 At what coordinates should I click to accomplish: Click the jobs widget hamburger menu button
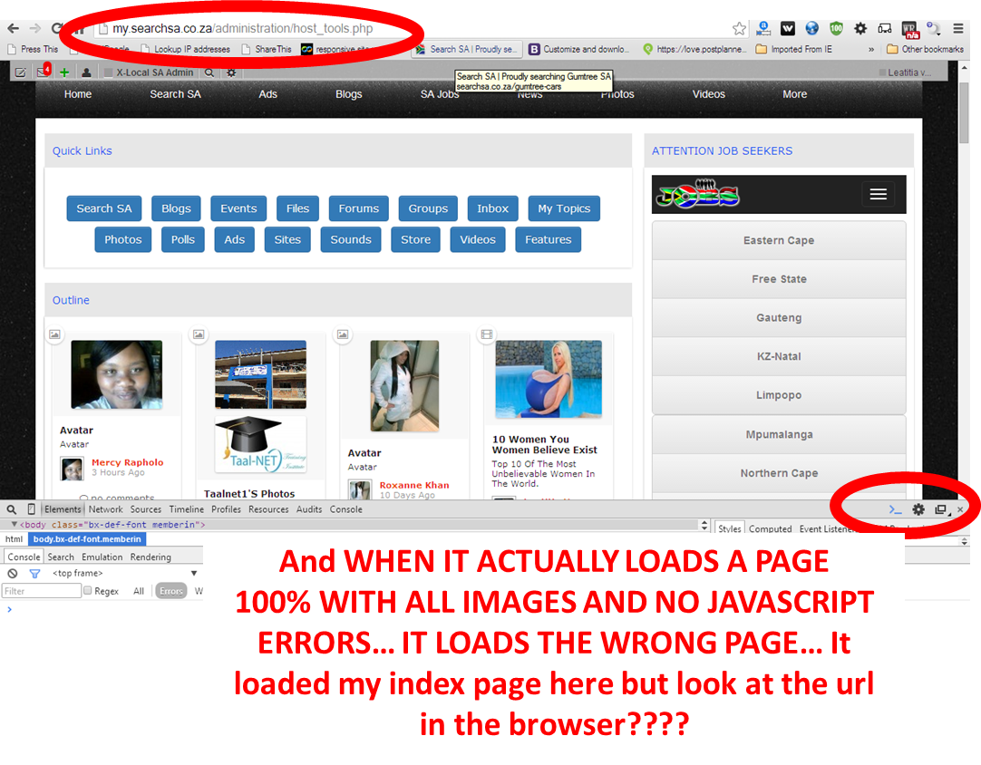pos(877,195)
